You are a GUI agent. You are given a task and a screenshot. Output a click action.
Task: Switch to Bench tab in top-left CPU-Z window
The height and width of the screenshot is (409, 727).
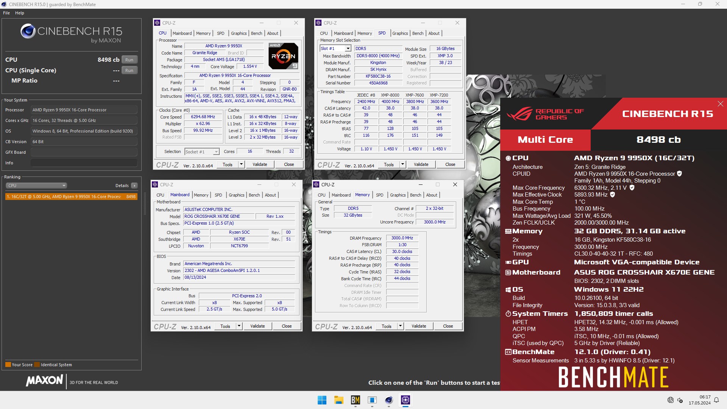(x=256, y=33)
